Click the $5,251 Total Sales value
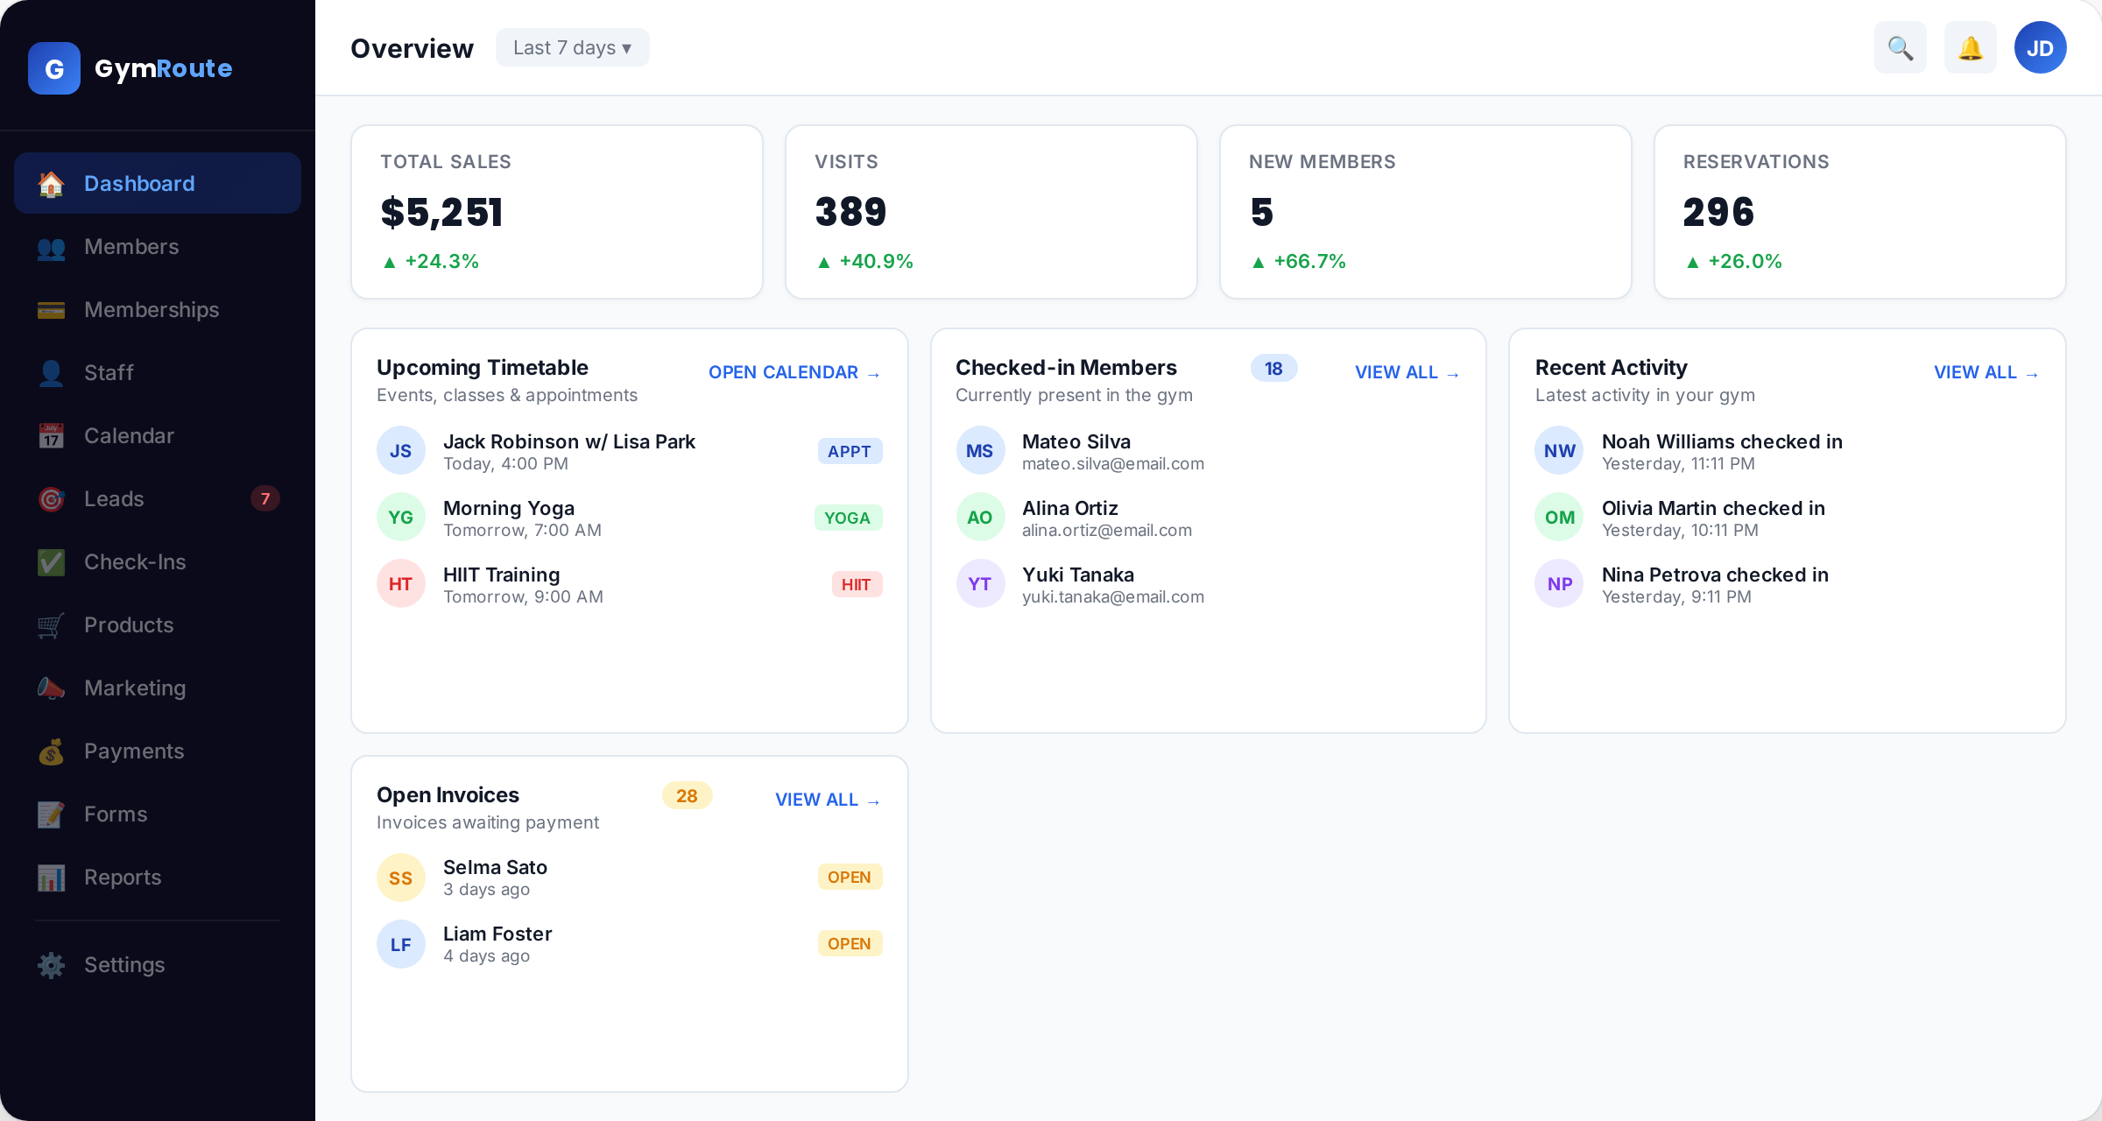 [x=442, y=212]
